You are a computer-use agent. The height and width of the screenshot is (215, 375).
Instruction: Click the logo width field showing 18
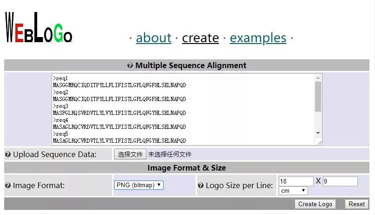(296, 181)
